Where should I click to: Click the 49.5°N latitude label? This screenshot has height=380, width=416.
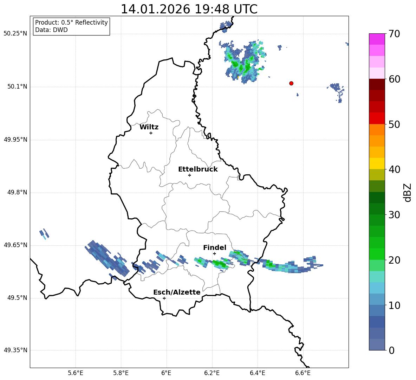(x=17, y=298)
